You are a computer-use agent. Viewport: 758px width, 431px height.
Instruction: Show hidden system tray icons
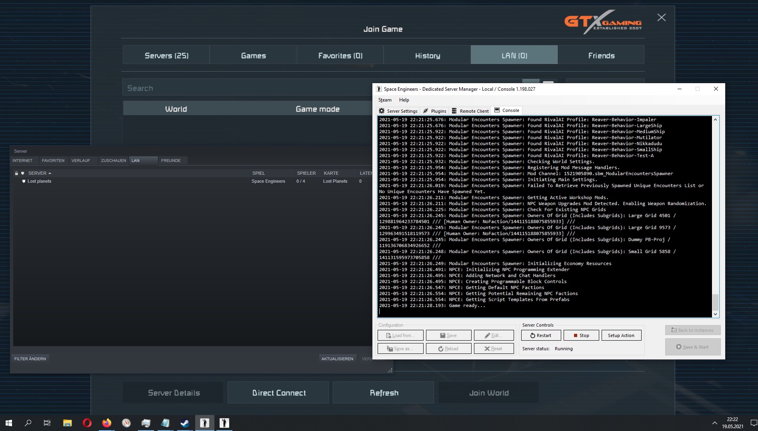pyautogui.click(x=714, y=423)
